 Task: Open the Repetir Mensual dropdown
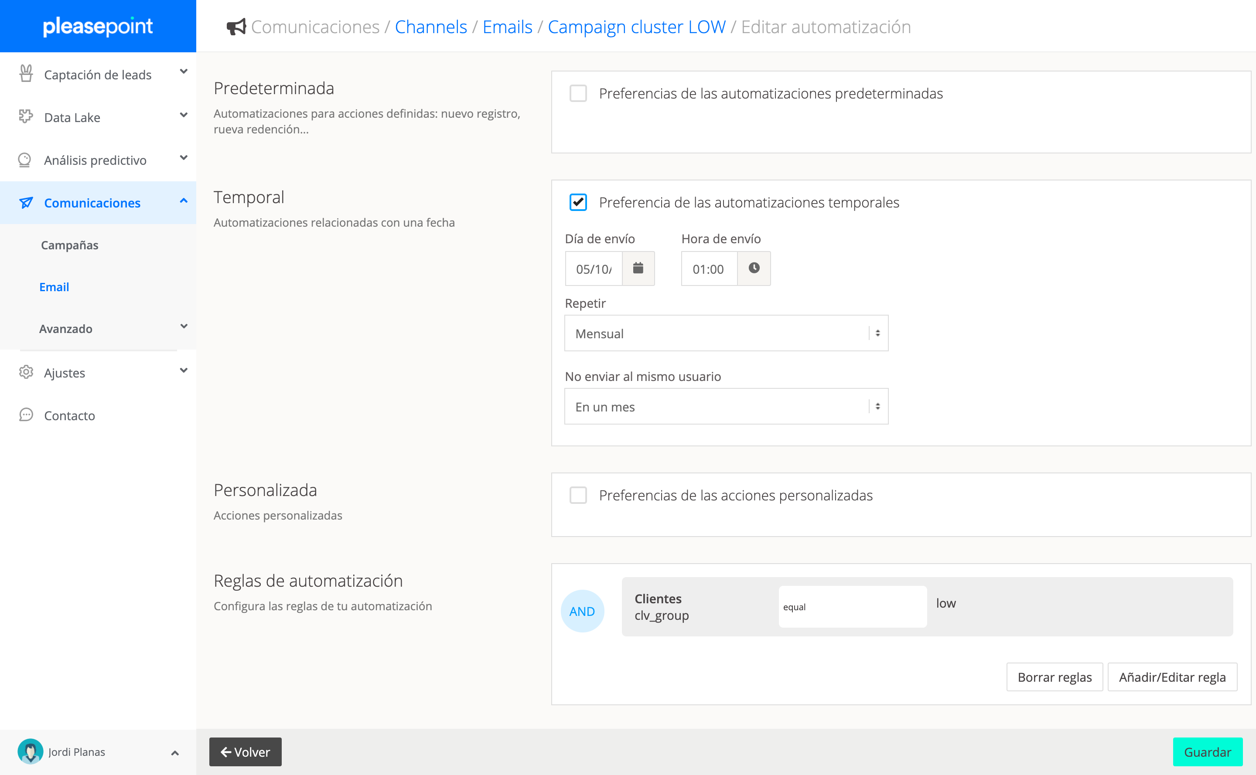[x=726, y=333]
